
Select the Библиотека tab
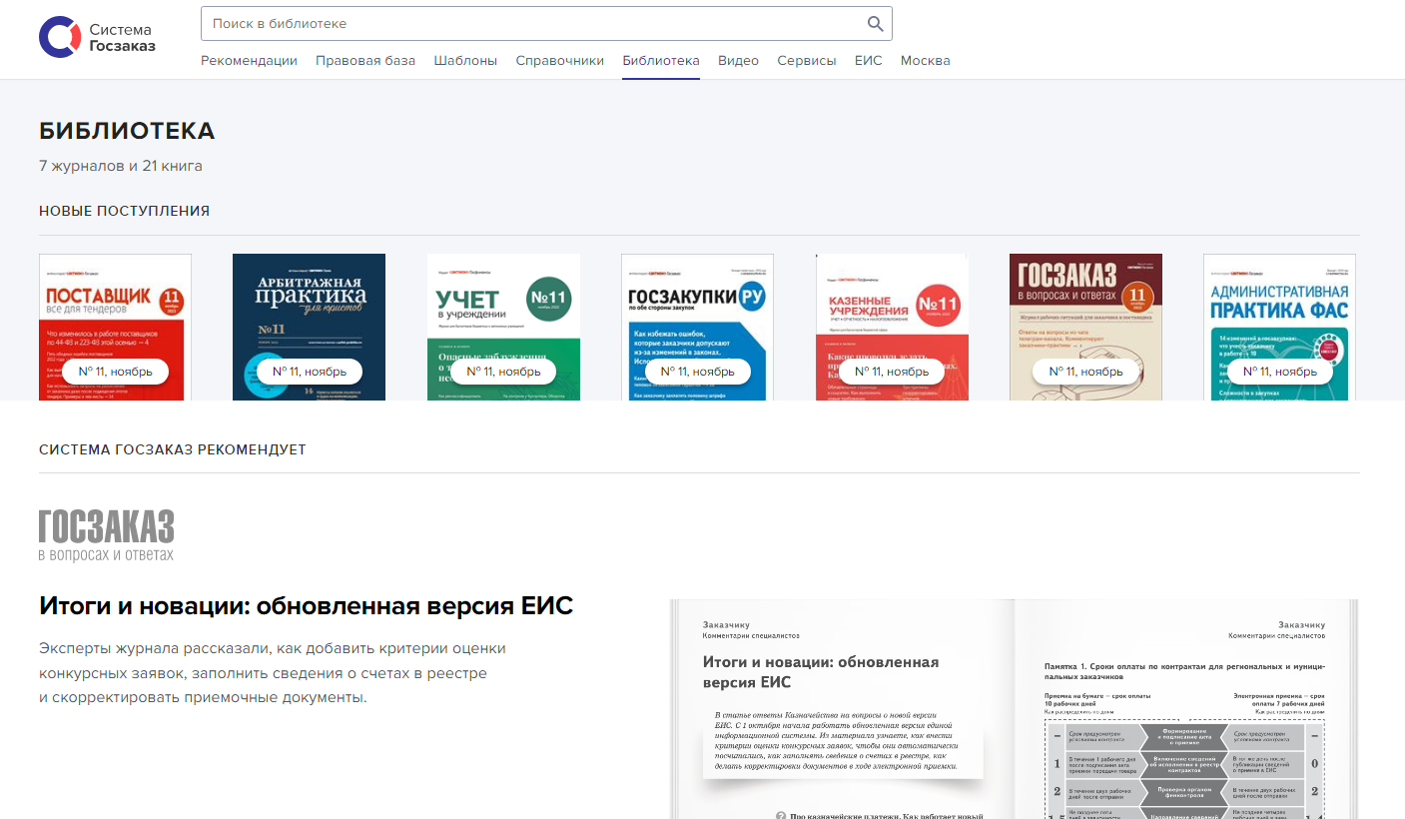point(660,60)
